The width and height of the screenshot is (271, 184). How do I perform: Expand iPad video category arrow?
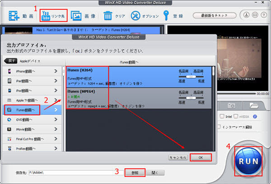[56, 81]
